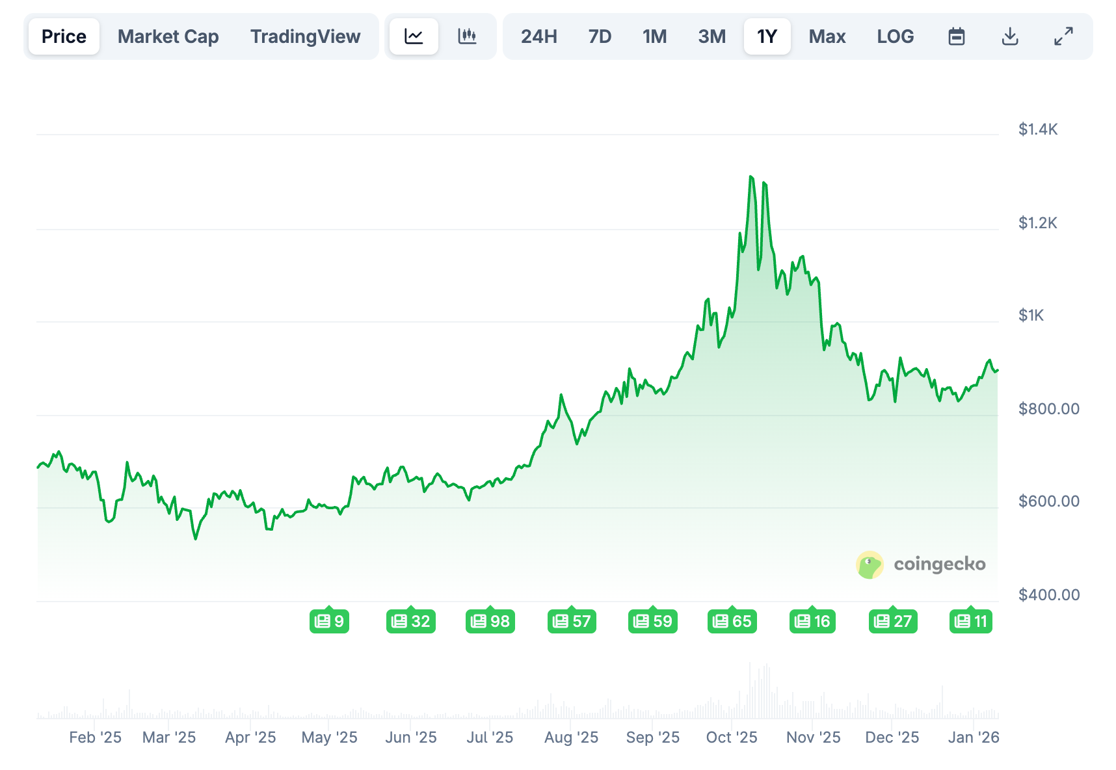Switch to the Market Cap tab

[x=168, y=36]
